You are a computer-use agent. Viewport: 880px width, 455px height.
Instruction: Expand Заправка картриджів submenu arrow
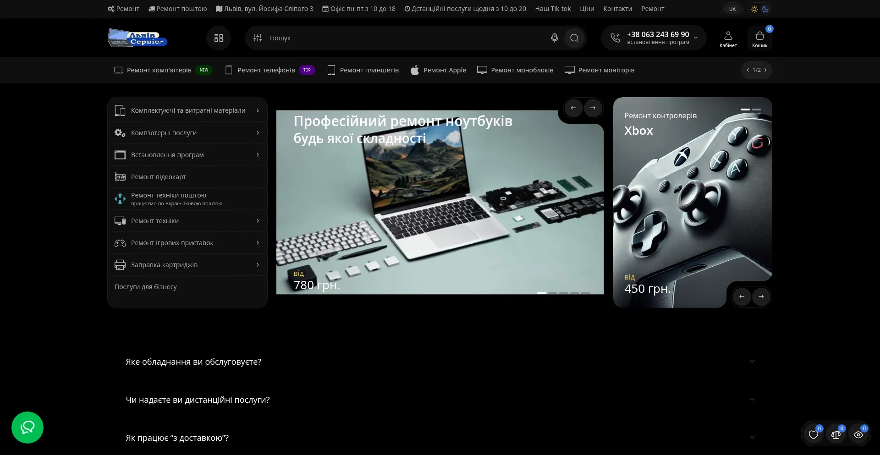[x=258, y=265]
